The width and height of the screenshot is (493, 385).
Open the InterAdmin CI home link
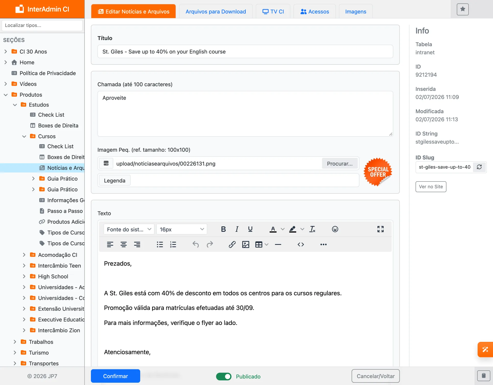pos(42,9)
